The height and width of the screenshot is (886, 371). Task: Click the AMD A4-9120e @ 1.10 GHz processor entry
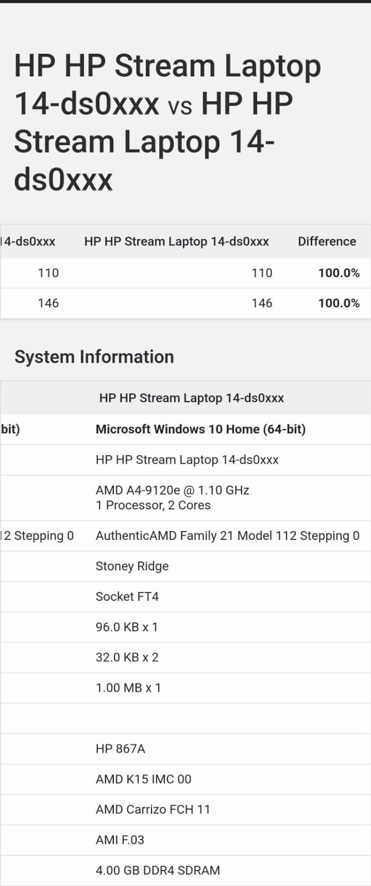(x=172, y=490)
